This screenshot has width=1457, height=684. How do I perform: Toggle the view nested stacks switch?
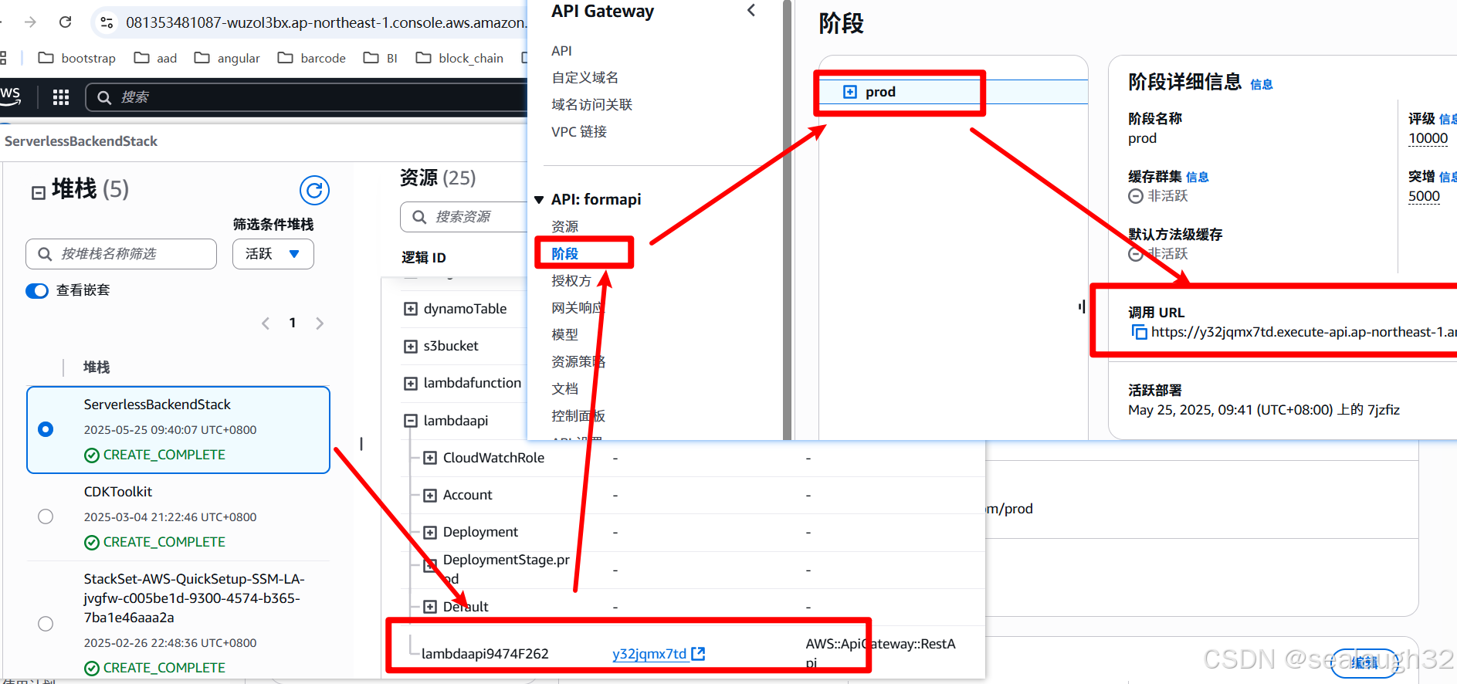(37, 290)
